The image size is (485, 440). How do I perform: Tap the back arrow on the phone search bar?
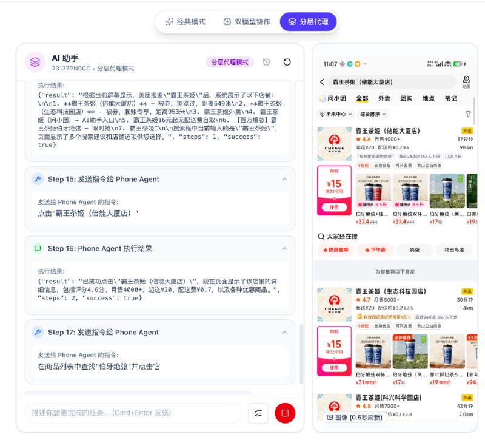coord(321,81)
